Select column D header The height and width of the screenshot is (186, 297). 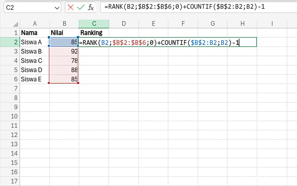(124, 24)
